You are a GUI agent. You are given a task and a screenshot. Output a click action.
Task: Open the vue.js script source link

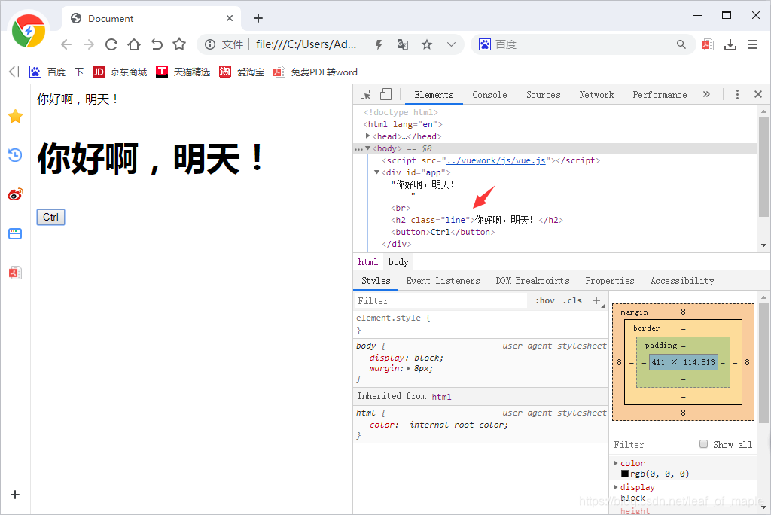(x=495, y=160)
